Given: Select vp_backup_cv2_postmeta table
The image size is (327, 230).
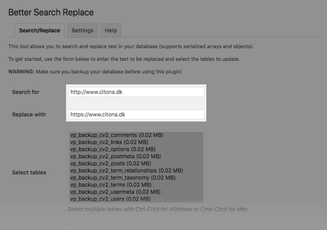Looking at the screenshot, I should click(136, 156).
